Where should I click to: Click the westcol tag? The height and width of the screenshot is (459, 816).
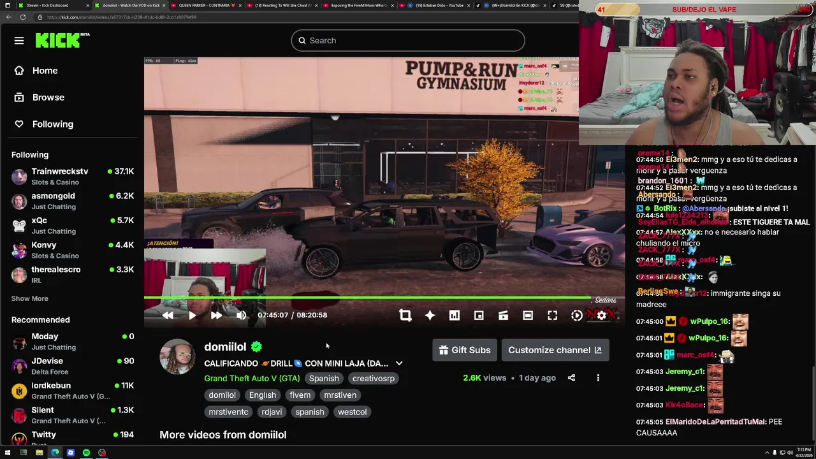tap(352, 412)
